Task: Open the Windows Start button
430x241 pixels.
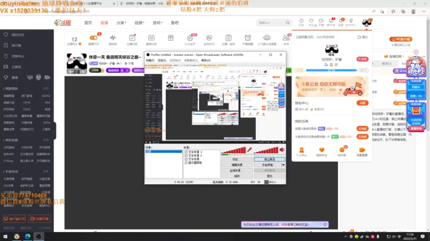Action: 5,236
